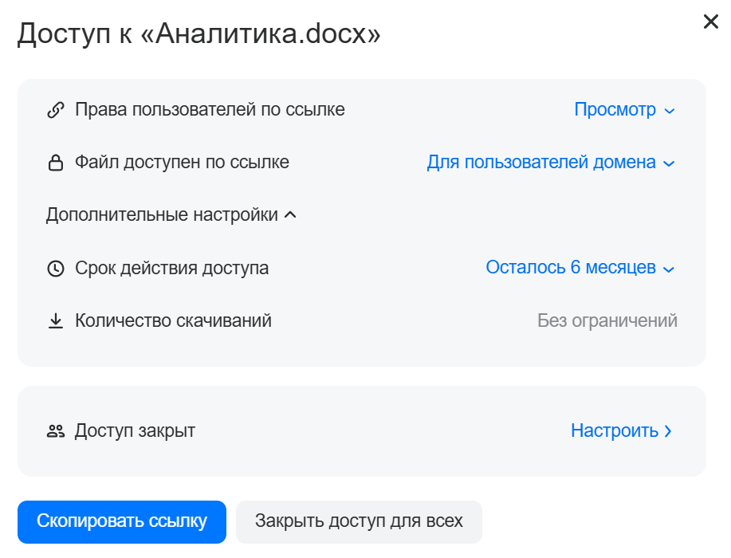The image size is (731, 558).
Task: Click the «Без ограничений» download limit value
Action: [607, 321]
